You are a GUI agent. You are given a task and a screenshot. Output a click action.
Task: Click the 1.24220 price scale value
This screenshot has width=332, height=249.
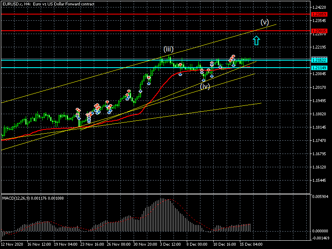click(320, 7)
